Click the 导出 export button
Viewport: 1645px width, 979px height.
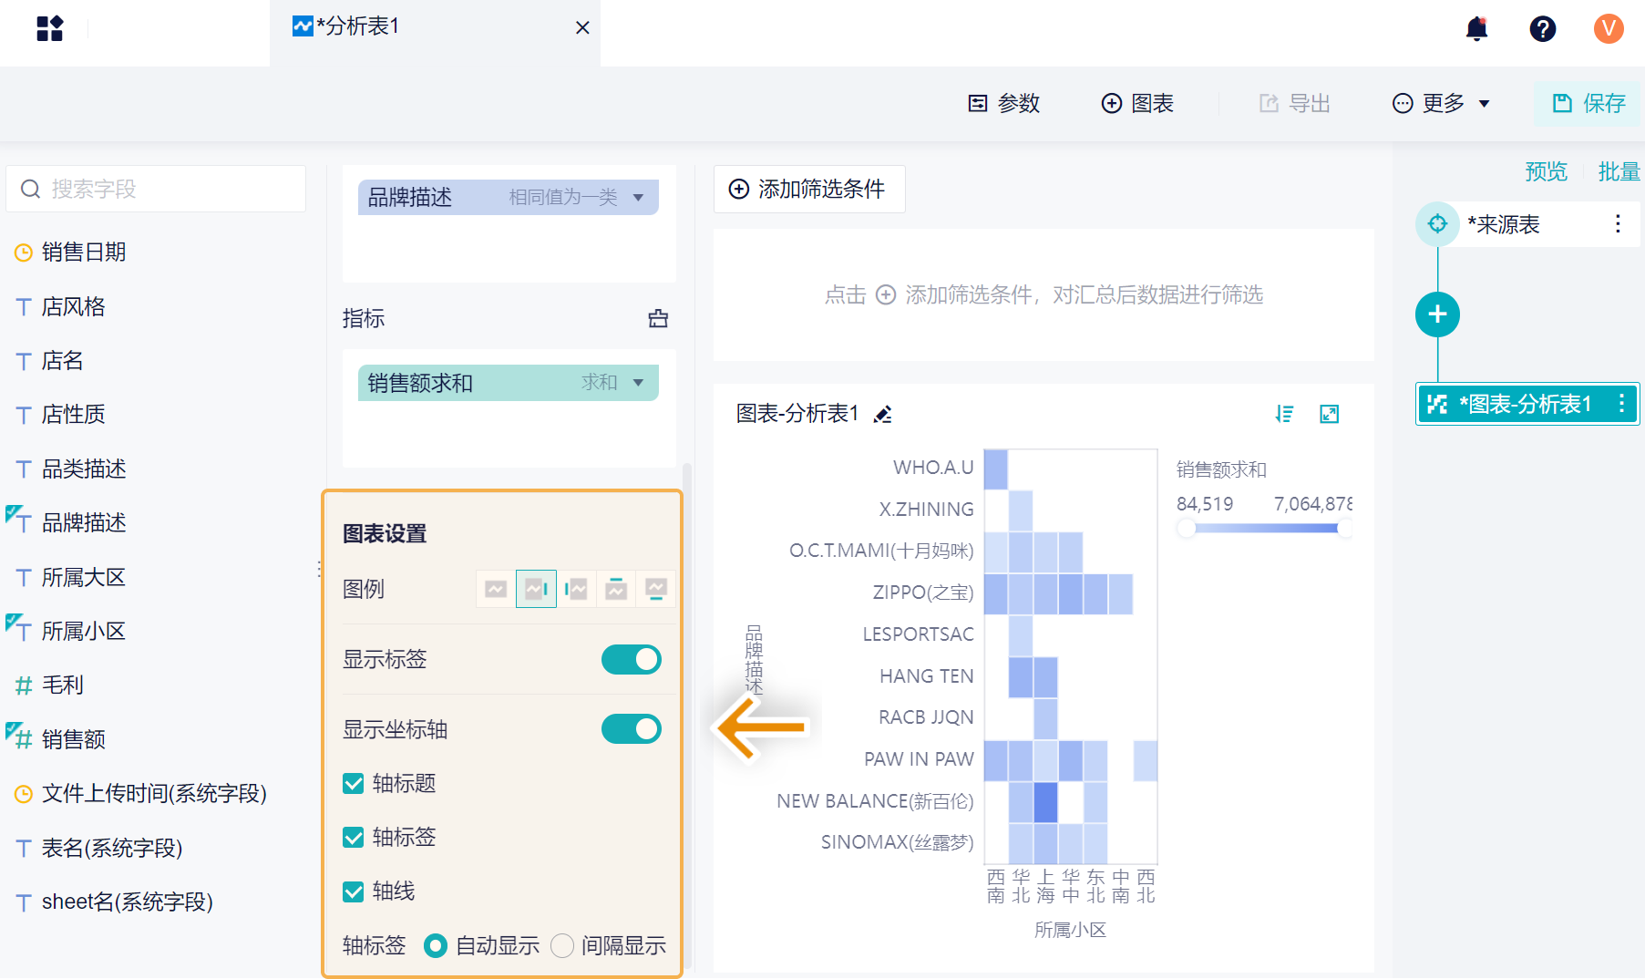point(1295,104)
